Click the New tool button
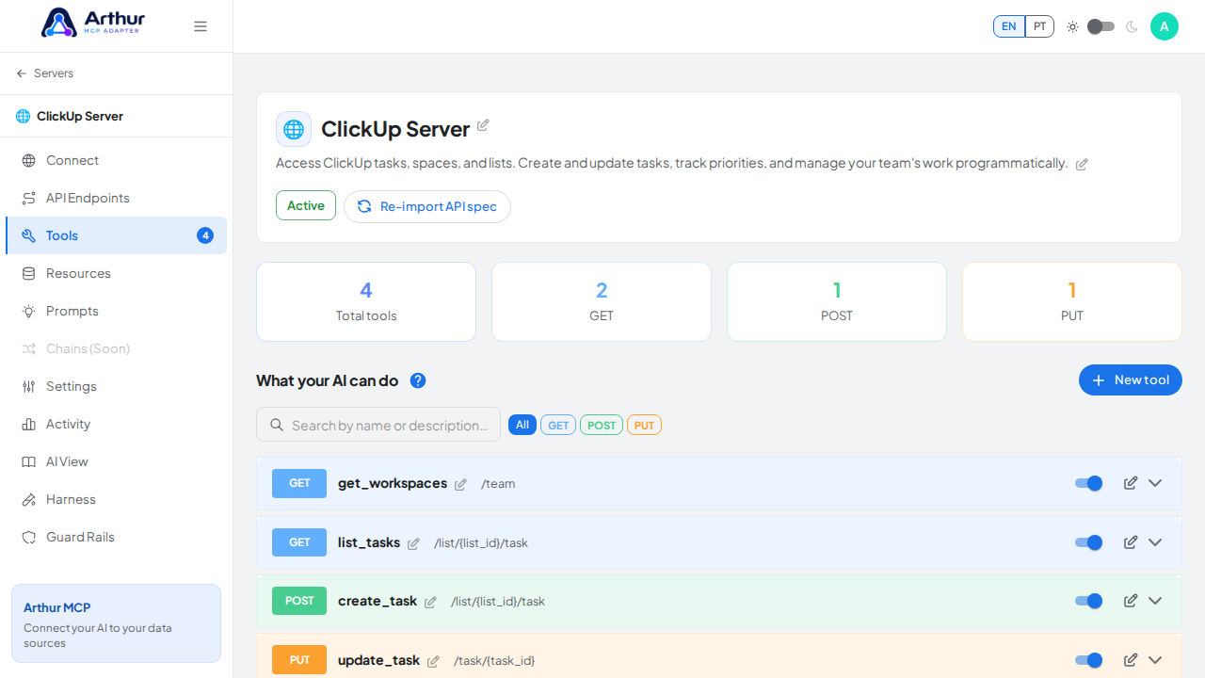This screenshot has height=678, width=1205. pyautogui.click(x=1131, y=380)
